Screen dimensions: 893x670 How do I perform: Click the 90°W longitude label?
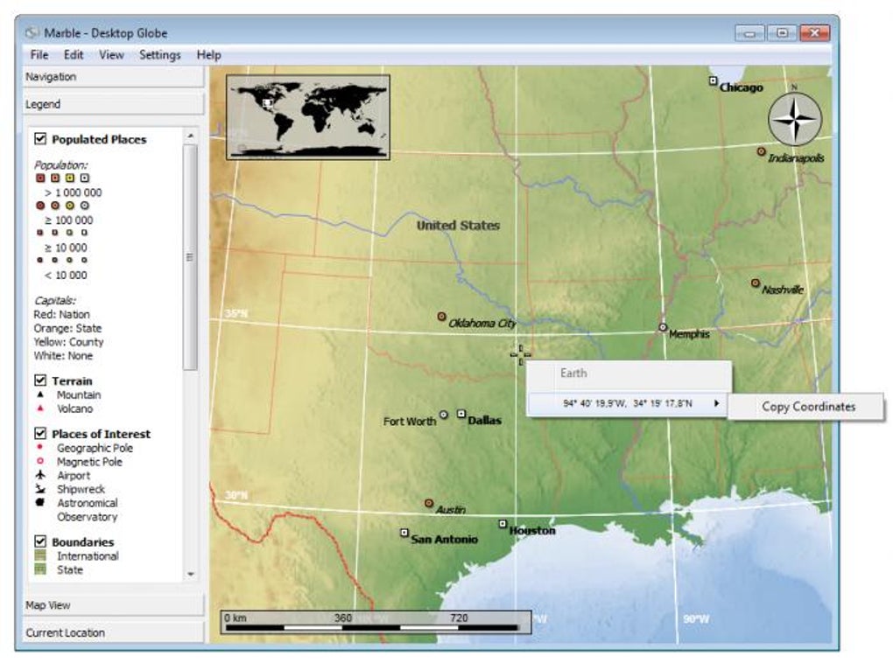tap(696, 618)
